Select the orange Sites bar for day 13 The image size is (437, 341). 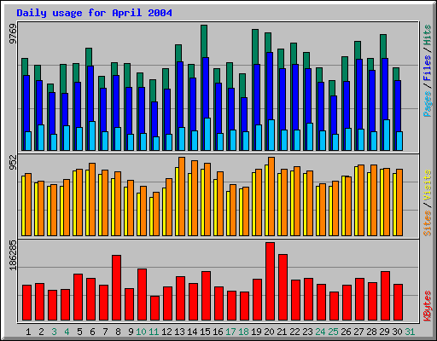(x=182, y=196)
